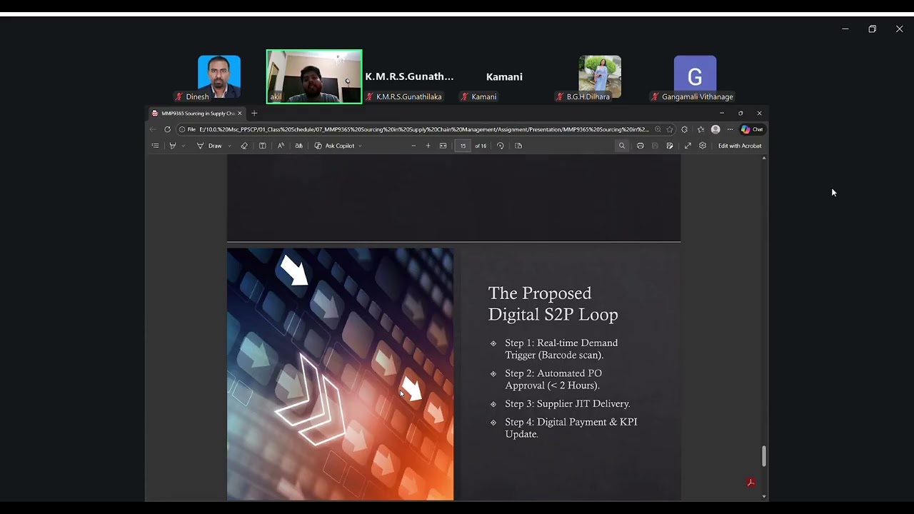Open the PDF table of contents sidebar

pyautogui.click(x=155, y=146)
